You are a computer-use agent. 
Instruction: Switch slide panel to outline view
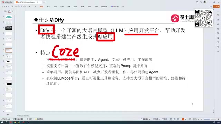coord(6,11)
